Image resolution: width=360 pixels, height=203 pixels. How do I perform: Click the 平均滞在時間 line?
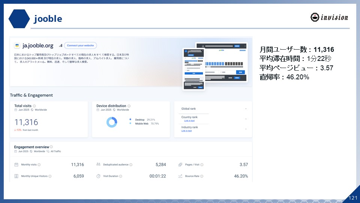coord(295,59)
